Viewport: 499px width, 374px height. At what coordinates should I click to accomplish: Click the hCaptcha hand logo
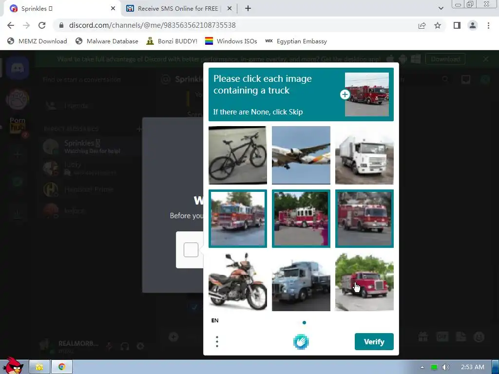point(301,342)
